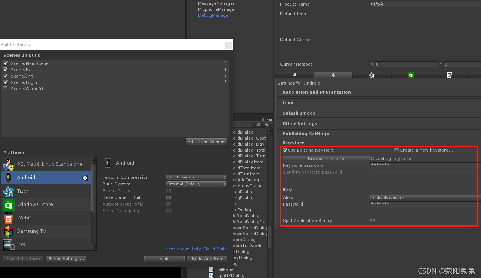This screenshot has width=481, height=278.
Task: Click the Project list scroll-up arrow
Action: 270,131
